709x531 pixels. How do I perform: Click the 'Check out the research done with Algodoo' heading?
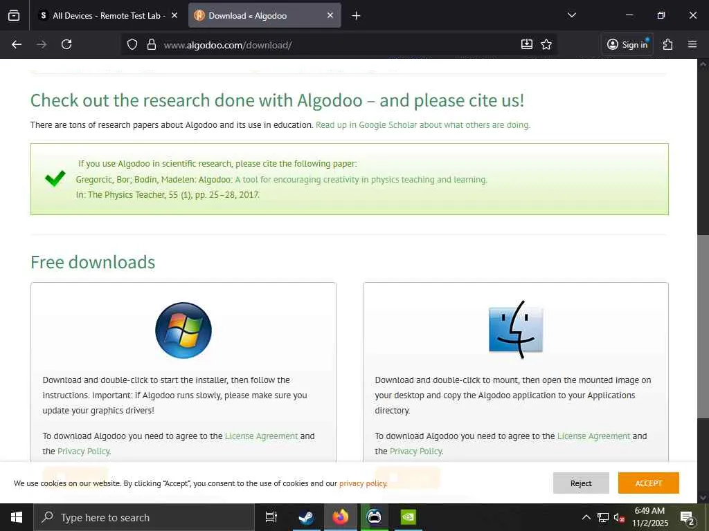277,100
